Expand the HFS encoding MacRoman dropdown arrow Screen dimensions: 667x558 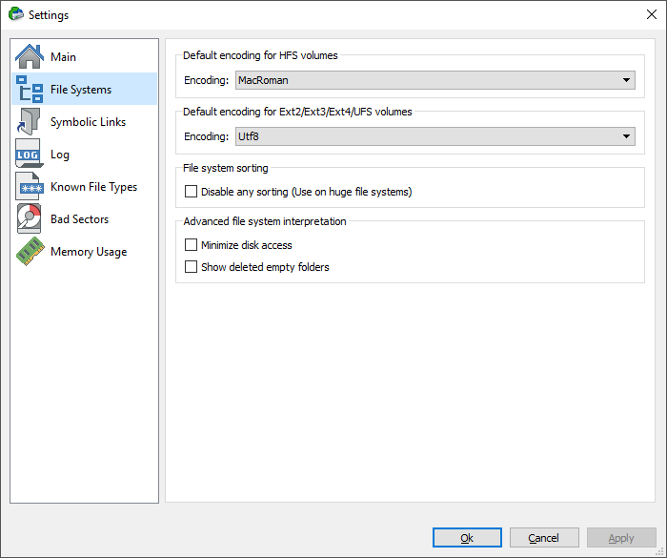[626, 80]
